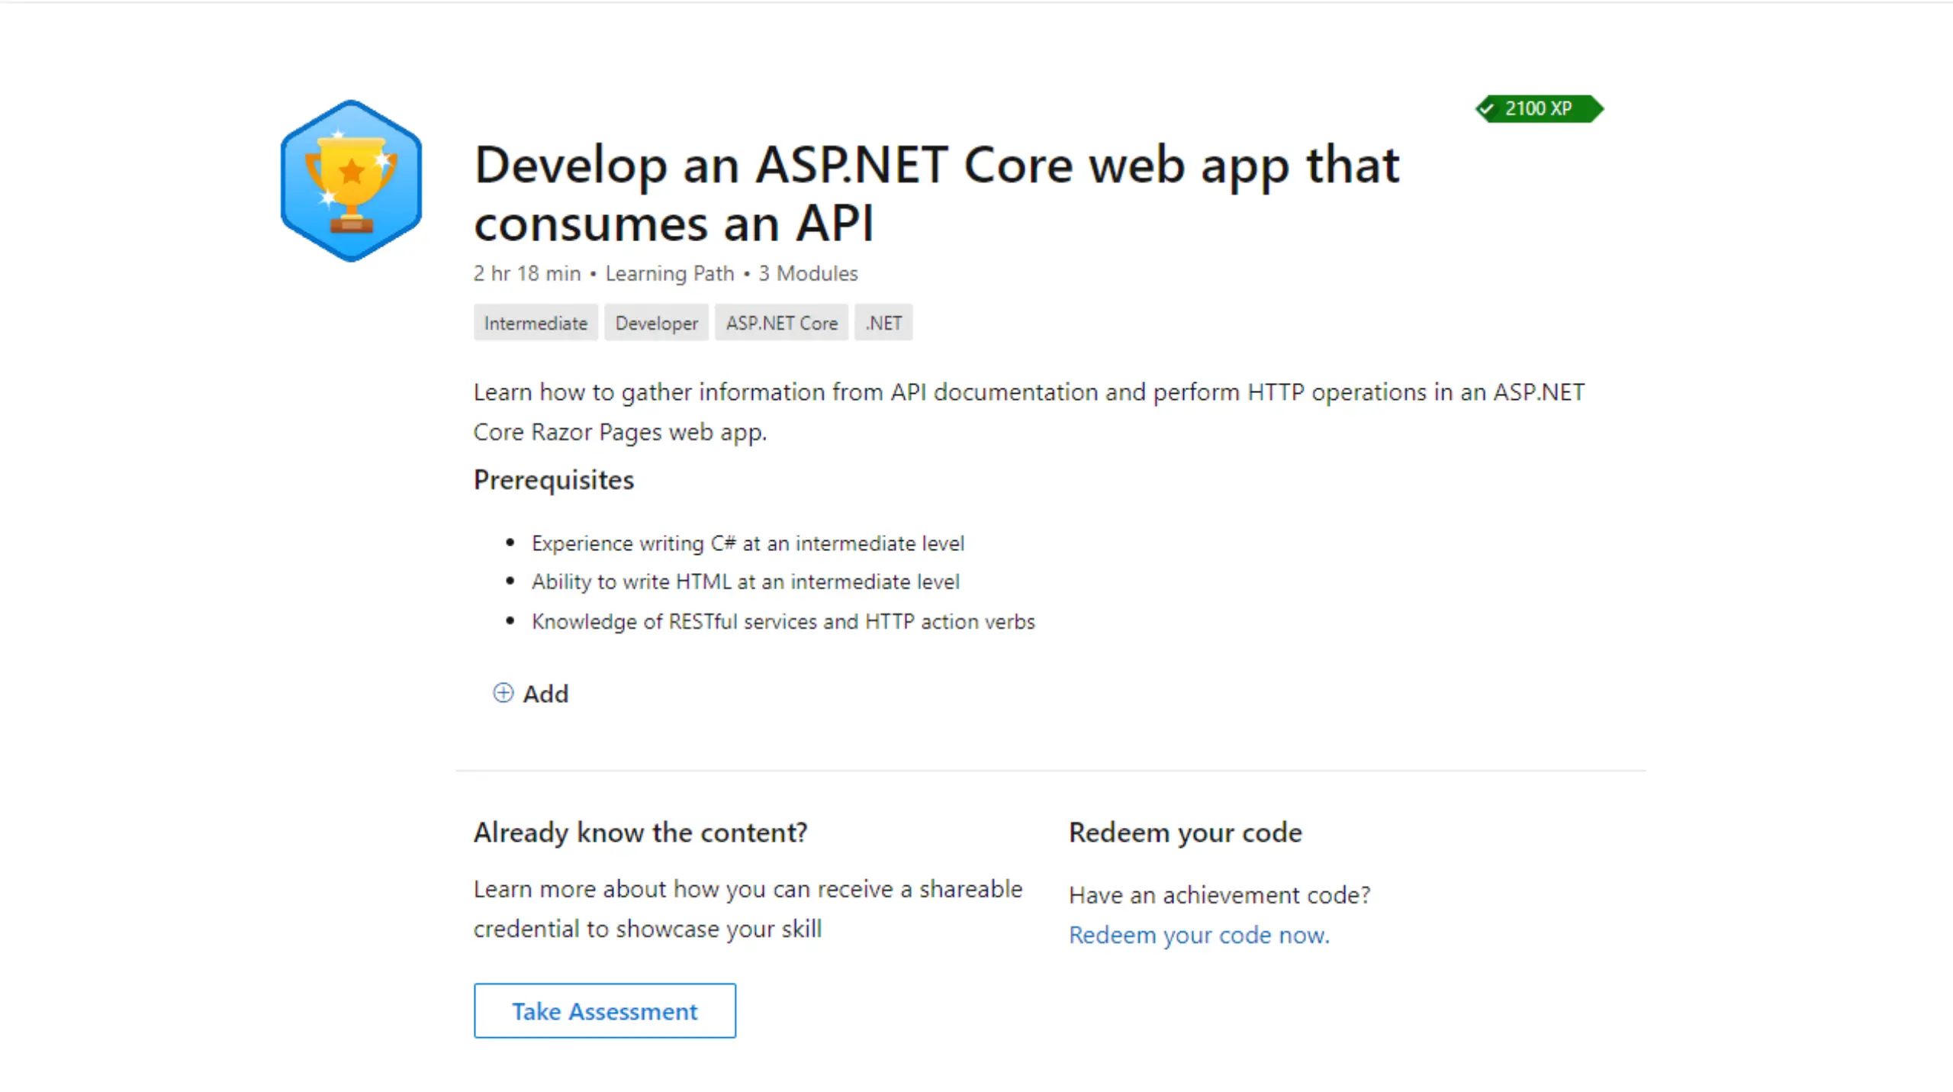Add this learning path to a collection
The image size is (1953, 1092).
pos(531,694)
